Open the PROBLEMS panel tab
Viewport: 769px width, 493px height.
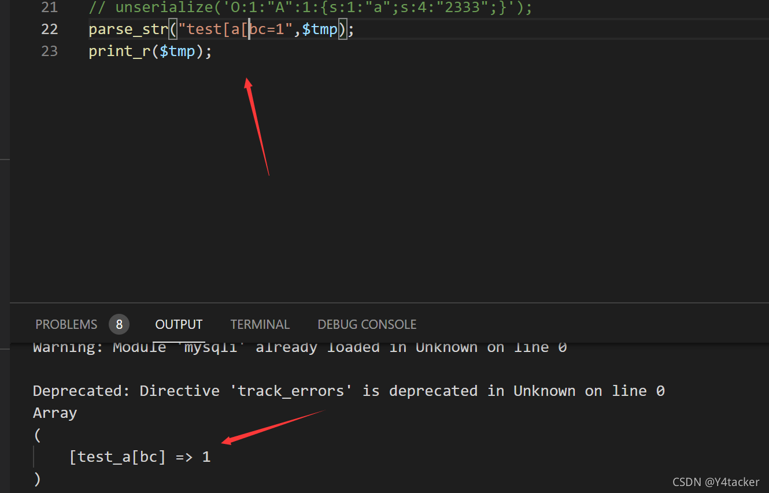coord(66,324)
